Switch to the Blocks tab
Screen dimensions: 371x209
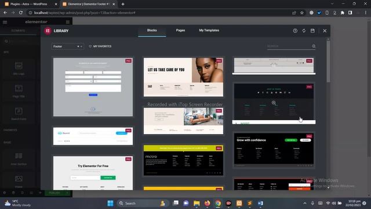152,30
